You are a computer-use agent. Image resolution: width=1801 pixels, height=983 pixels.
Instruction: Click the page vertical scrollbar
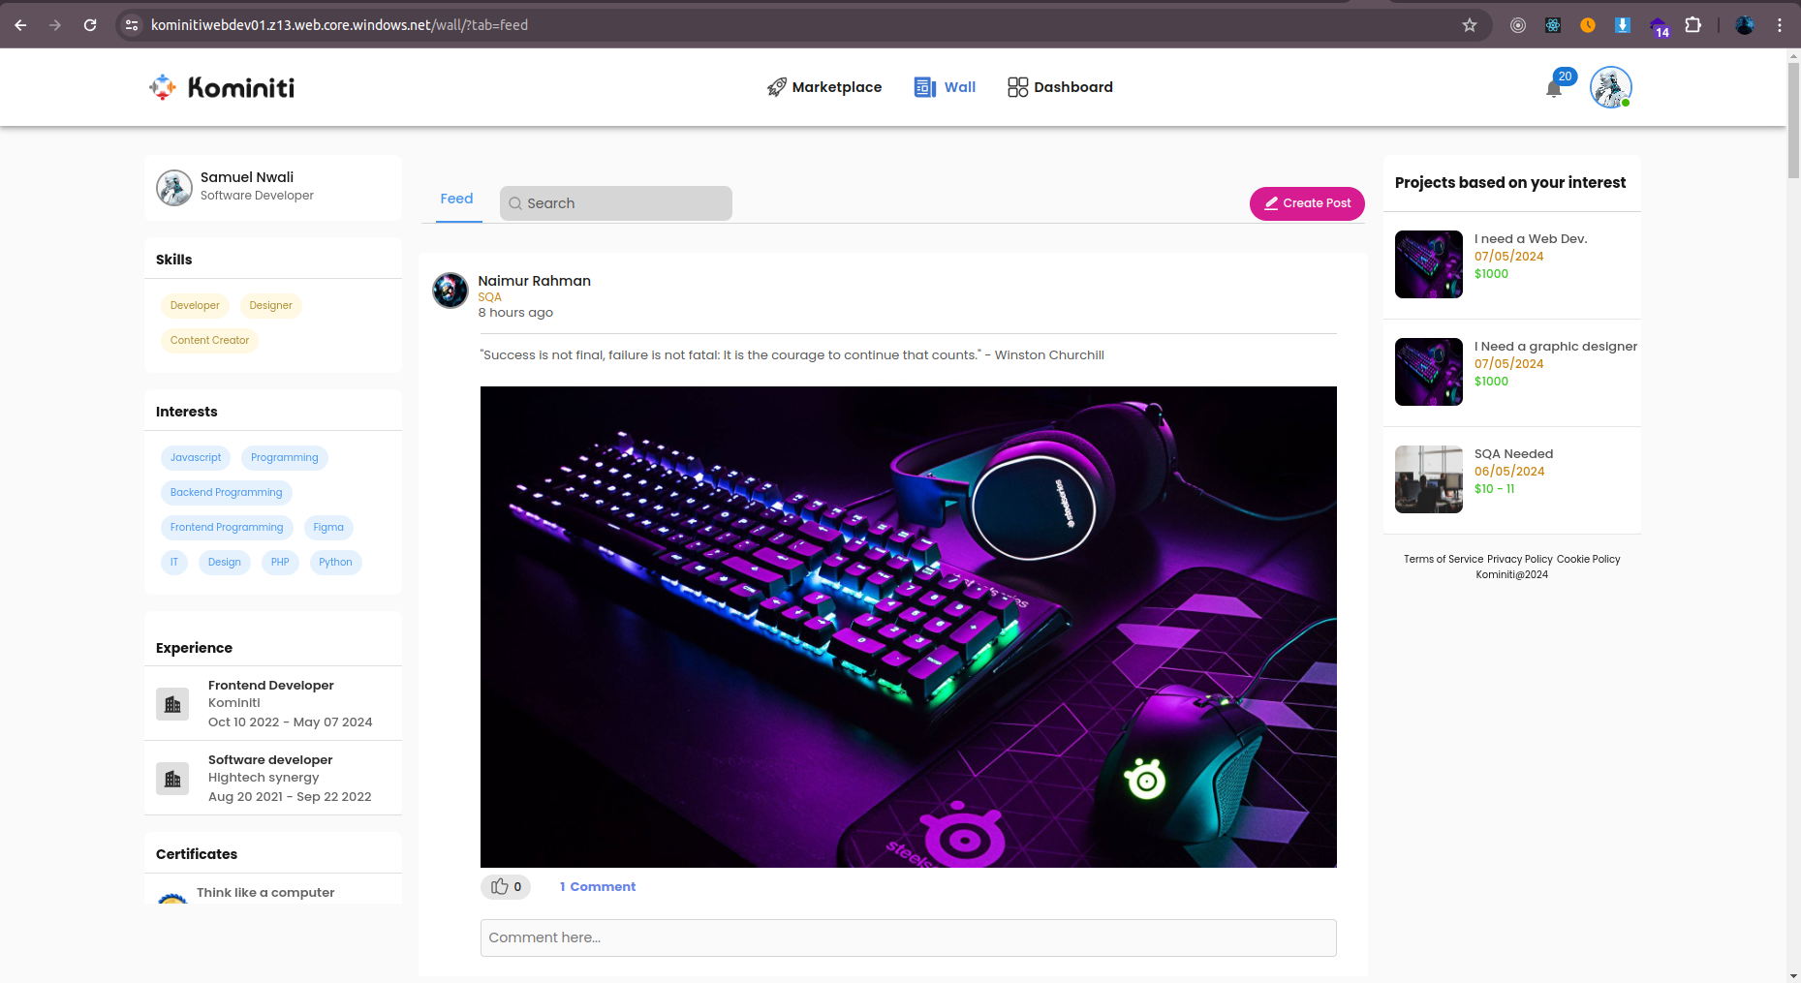pyautogui.click(x=1793, y=515)
